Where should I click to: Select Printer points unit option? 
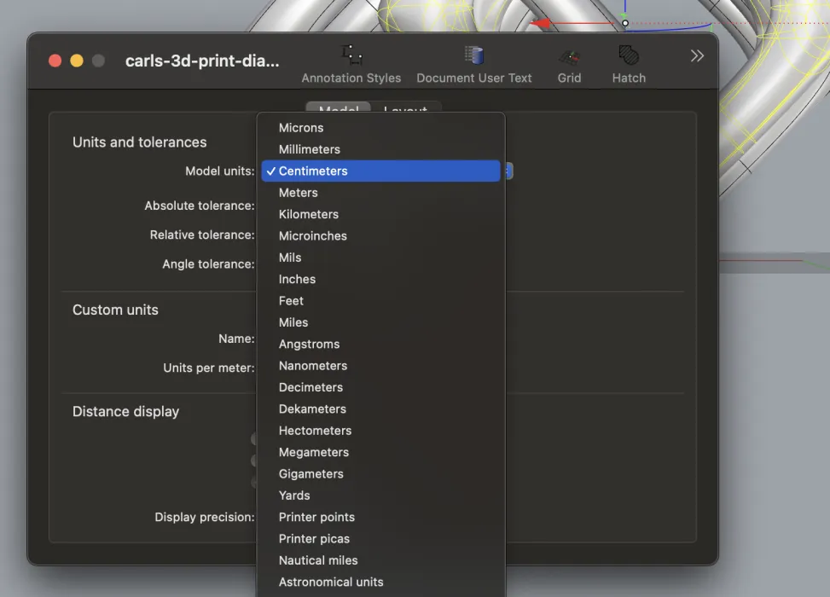pos(381,517)
